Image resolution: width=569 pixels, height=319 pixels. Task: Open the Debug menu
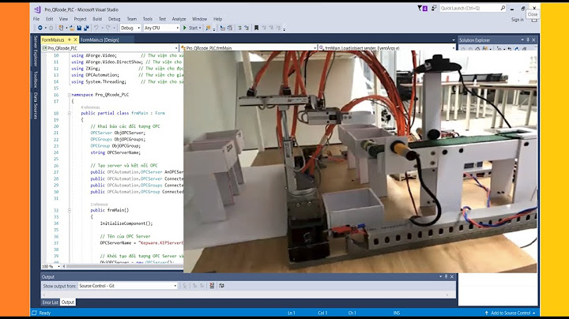[114, 19]
